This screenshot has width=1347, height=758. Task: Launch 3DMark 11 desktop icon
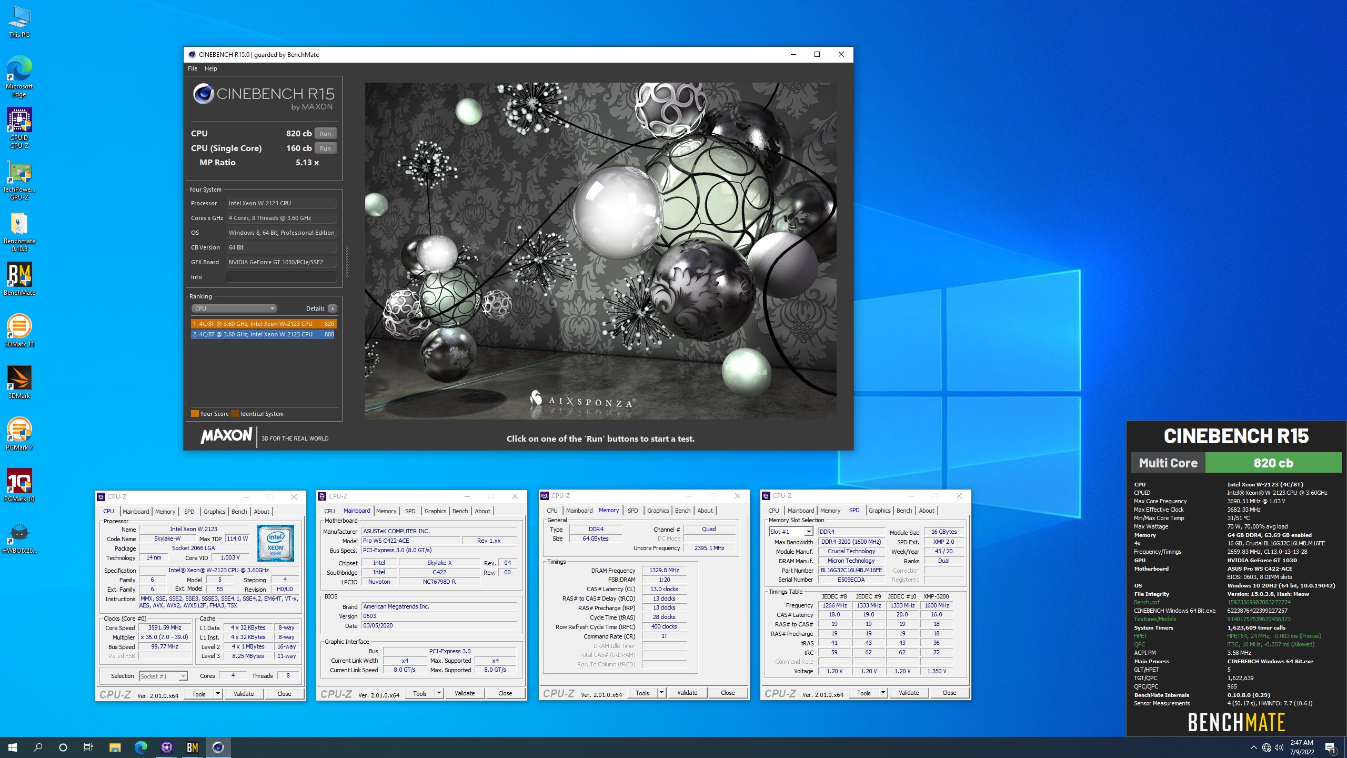point(19,331)
